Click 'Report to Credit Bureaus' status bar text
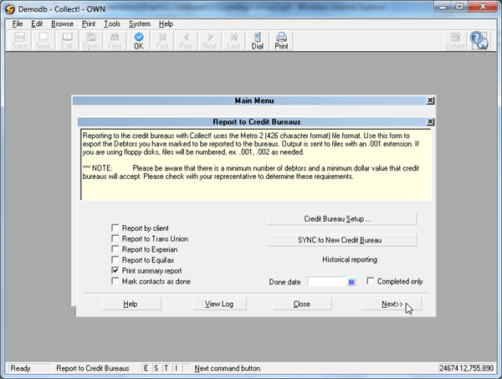This screenshot has width=502, height=379. click(93, 368)
